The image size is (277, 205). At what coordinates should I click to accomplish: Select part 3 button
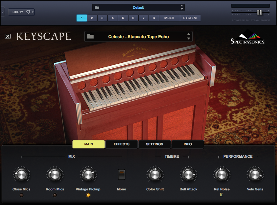102,18
